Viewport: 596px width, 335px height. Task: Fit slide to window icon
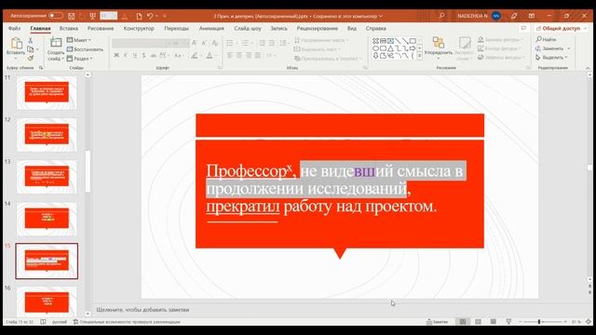click(x=589, y=322)
